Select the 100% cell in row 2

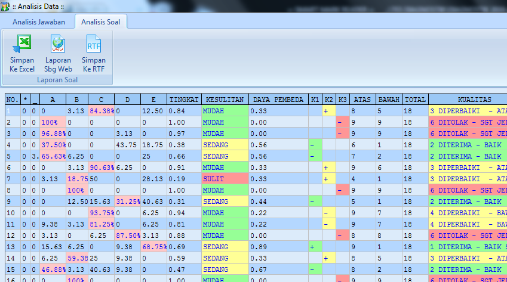tap(53, 122)
